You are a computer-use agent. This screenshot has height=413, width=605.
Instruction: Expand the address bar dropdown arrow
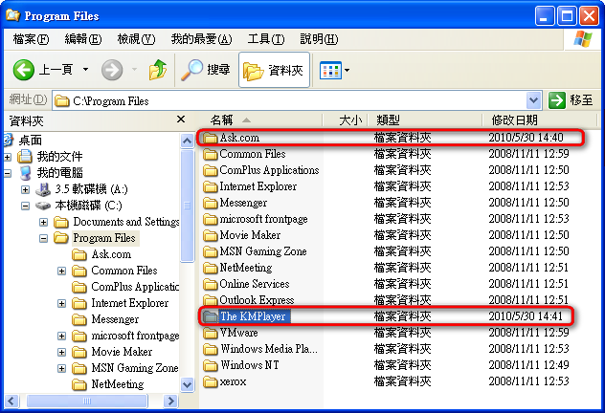click(533, 101)
